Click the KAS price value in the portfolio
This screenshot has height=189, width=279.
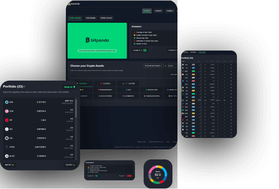point(41,102)
